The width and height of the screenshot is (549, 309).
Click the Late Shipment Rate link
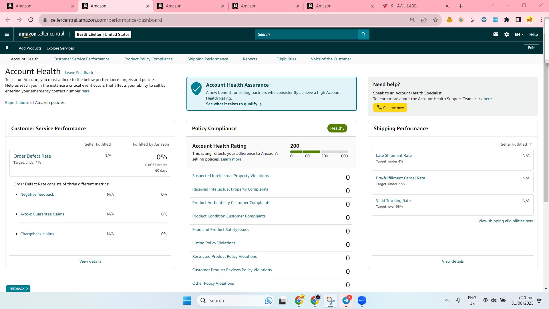click(394, 155)
